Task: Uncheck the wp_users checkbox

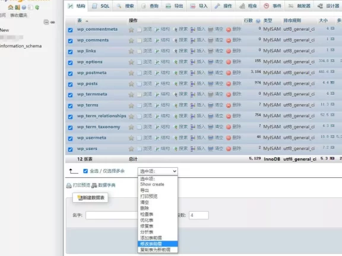Action: click(70, 149)
